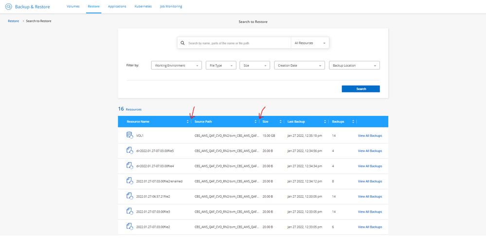Sort by Last Backup column arrows

coord(325,122)
